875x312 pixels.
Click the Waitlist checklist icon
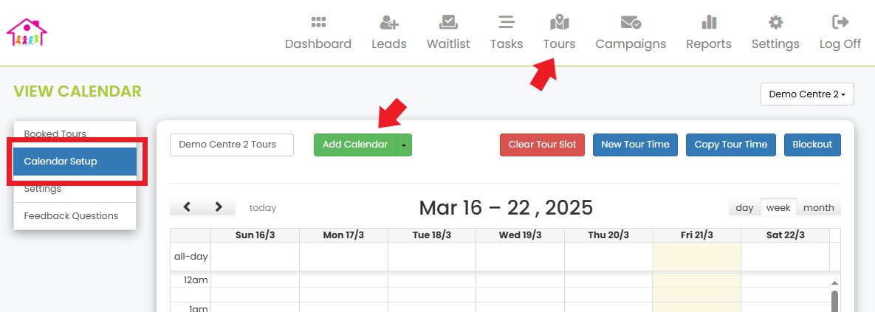(448, 22)
